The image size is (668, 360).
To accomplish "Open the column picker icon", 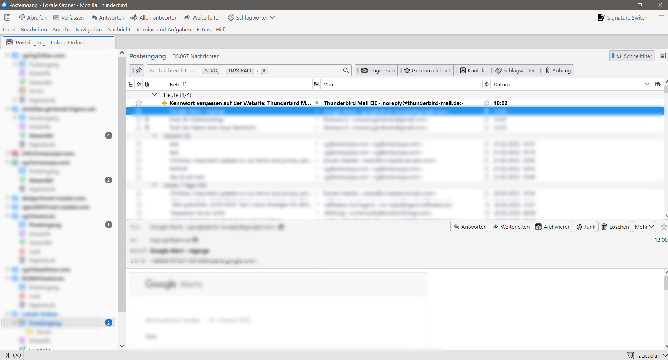I will pyautogui.click(x=658, y=84).
